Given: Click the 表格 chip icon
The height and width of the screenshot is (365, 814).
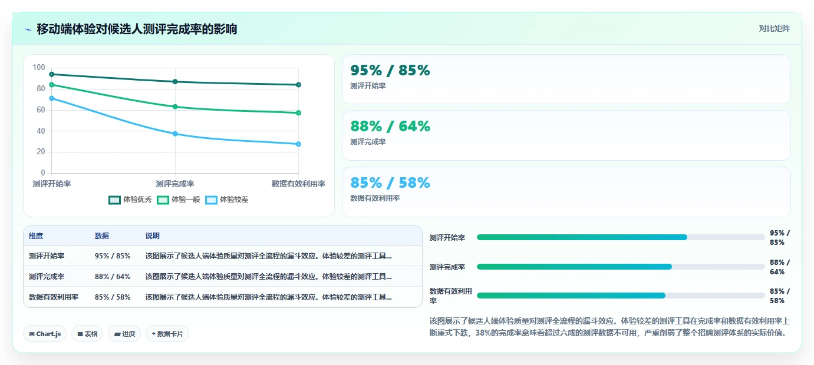Looking at the screenshot, I should click(x=80, y=334).
